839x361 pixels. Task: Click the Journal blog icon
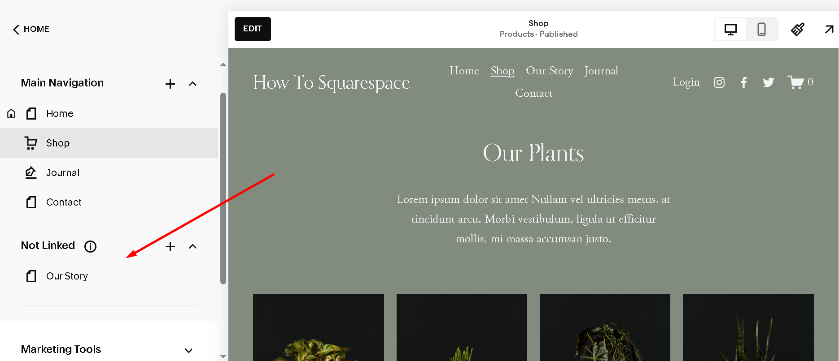click(31, 172)
